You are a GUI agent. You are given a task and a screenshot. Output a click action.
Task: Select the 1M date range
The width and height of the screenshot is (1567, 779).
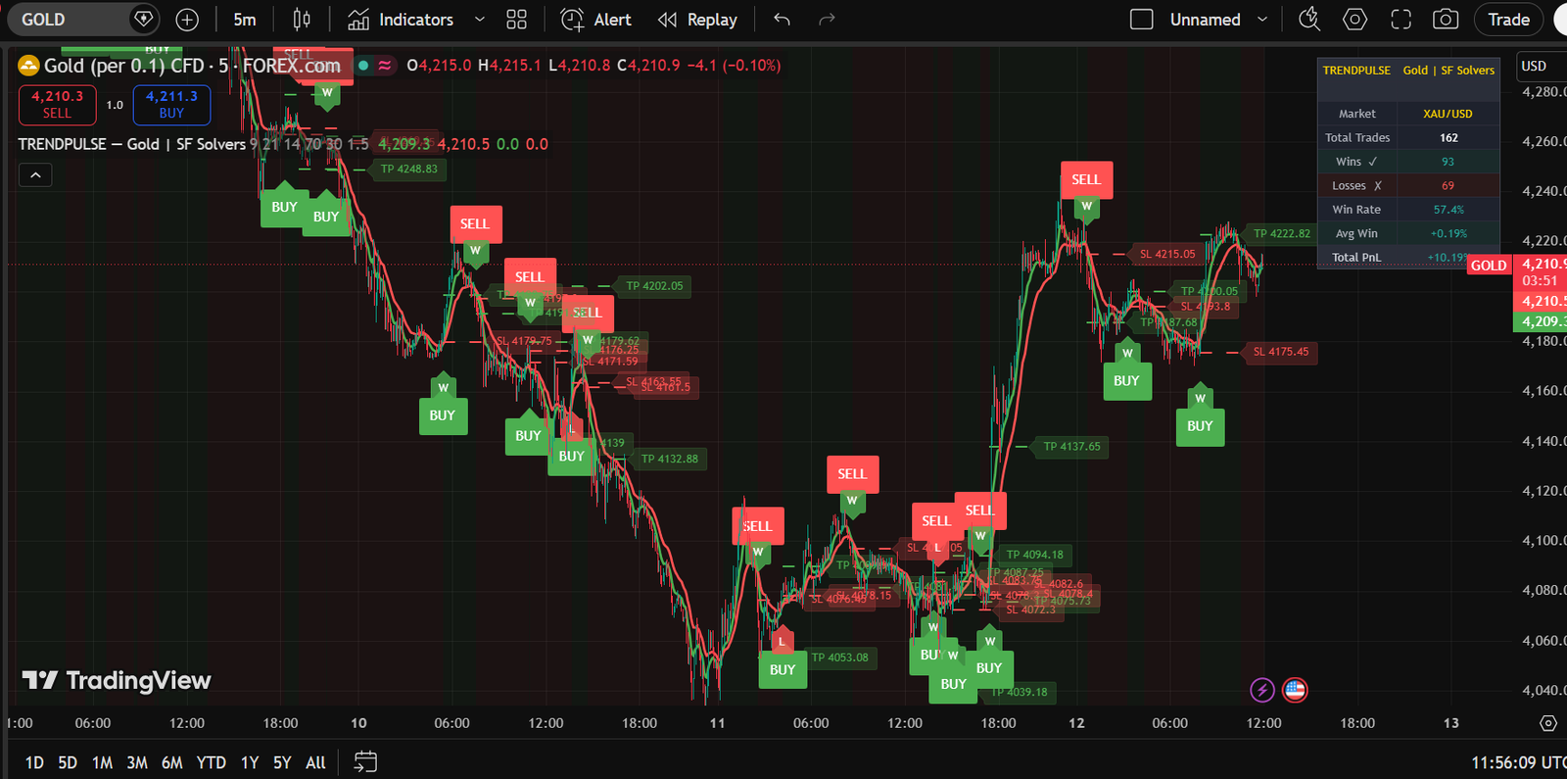(x=102, y=762)
